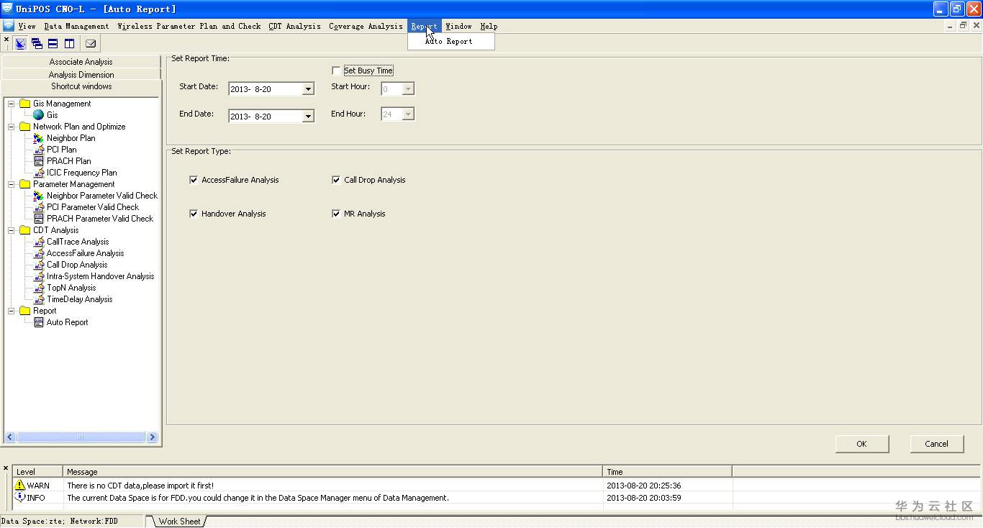983x528 pixels.
Task: Click the tile horizontally toolbar icon
Action: (53, 44)
